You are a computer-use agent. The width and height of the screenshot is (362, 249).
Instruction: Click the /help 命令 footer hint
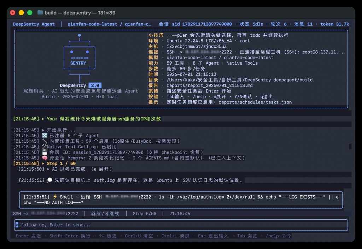click(279, 236)
